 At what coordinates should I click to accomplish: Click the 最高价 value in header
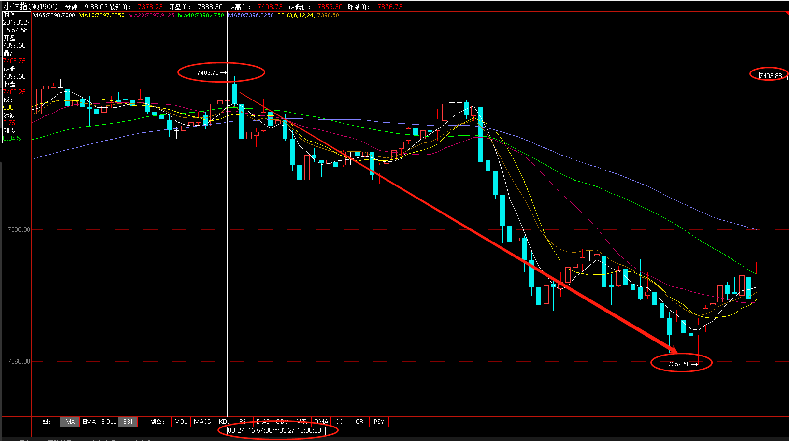click(270, 7)
